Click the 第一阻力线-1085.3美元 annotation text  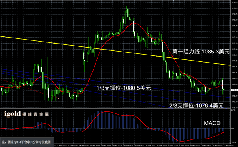tap(201, 52)
